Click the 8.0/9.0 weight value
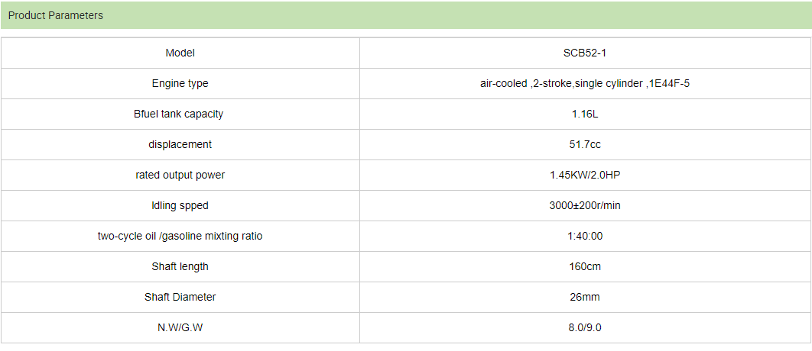The image size is (812, 351). (x=584, y=328)
